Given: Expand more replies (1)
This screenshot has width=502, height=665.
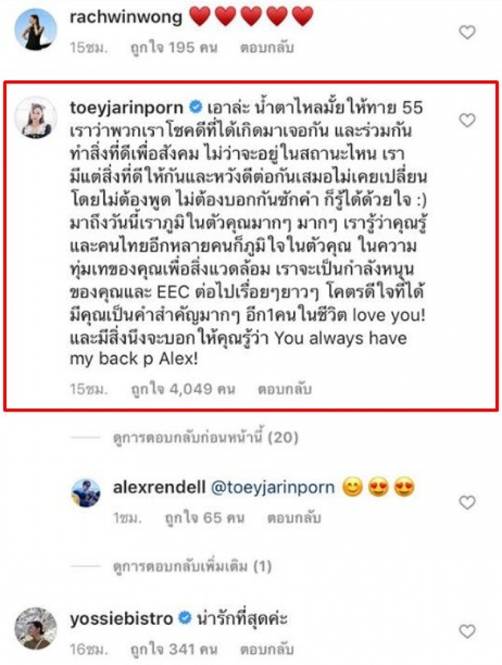Looking at the screenshot, I should [192, 566].
